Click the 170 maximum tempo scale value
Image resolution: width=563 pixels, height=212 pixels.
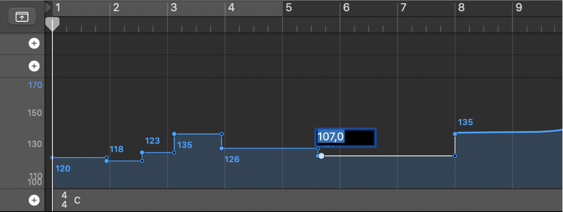pos(35,85)
